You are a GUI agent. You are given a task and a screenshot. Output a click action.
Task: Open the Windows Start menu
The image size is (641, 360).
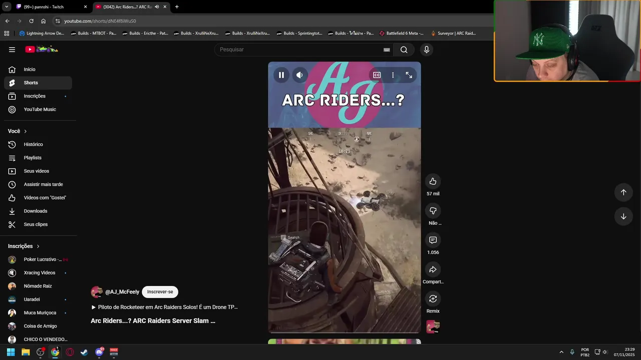click(x=11, y=352)
